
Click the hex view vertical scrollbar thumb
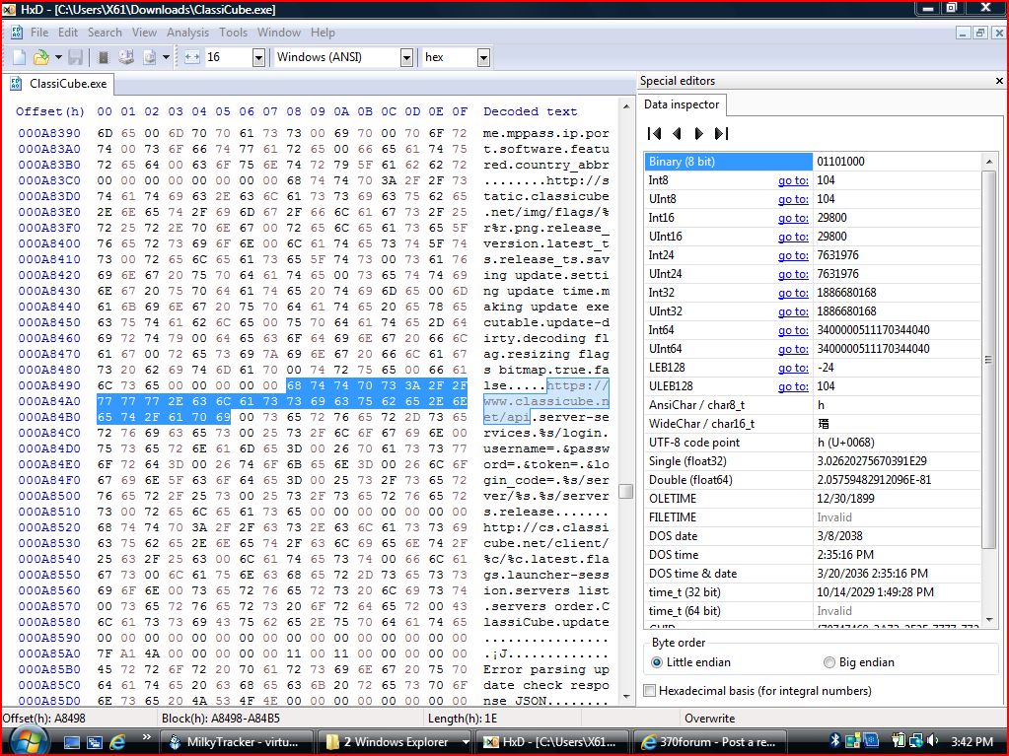point(625,491)
